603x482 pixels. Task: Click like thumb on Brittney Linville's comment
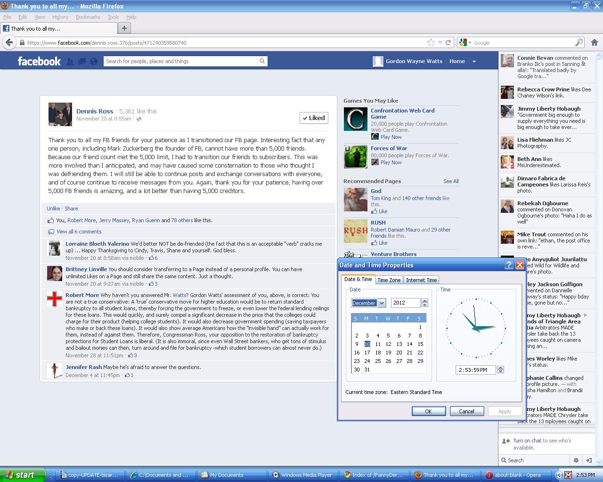point(152,284)
